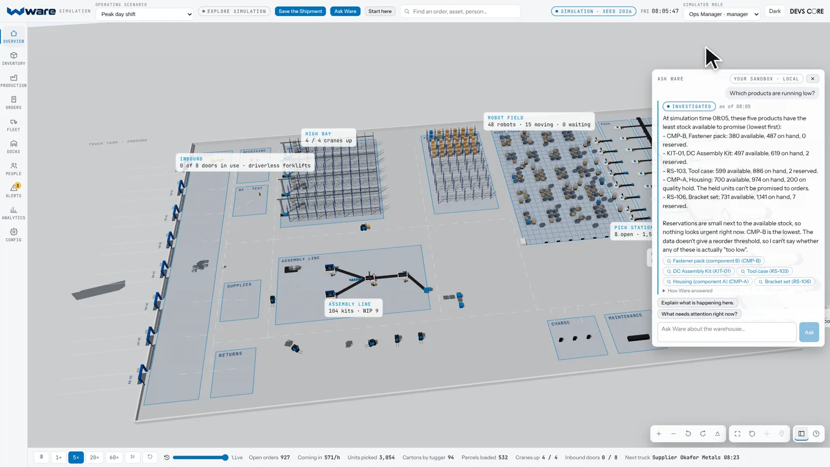830x467 pixels.
Task: Set simulation speed to 20×
Action: point(94,457)
